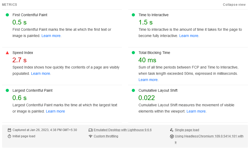Click the Chrome icon next to HeadlessChromium

coord(172,136)
